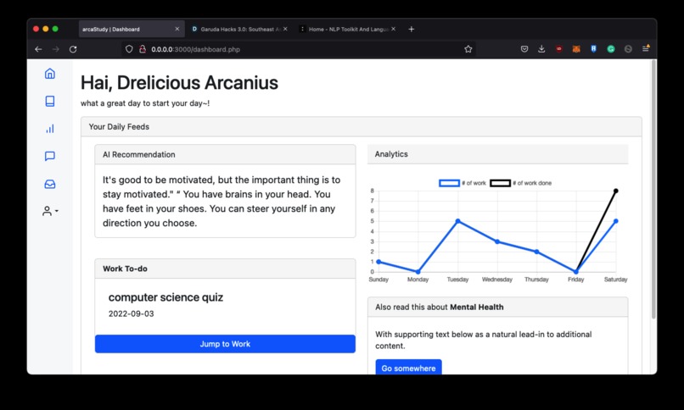Click the blue Bitwarden shield extension icon

click(x=593, y=49)
